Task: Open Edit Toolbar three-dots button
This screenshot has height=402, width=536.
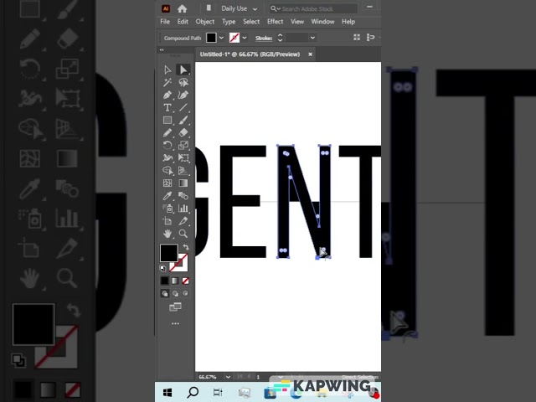Action: 175,323
